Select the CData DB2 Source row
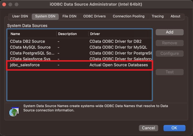Screen dimensions: 193x136 click(79, 41)
